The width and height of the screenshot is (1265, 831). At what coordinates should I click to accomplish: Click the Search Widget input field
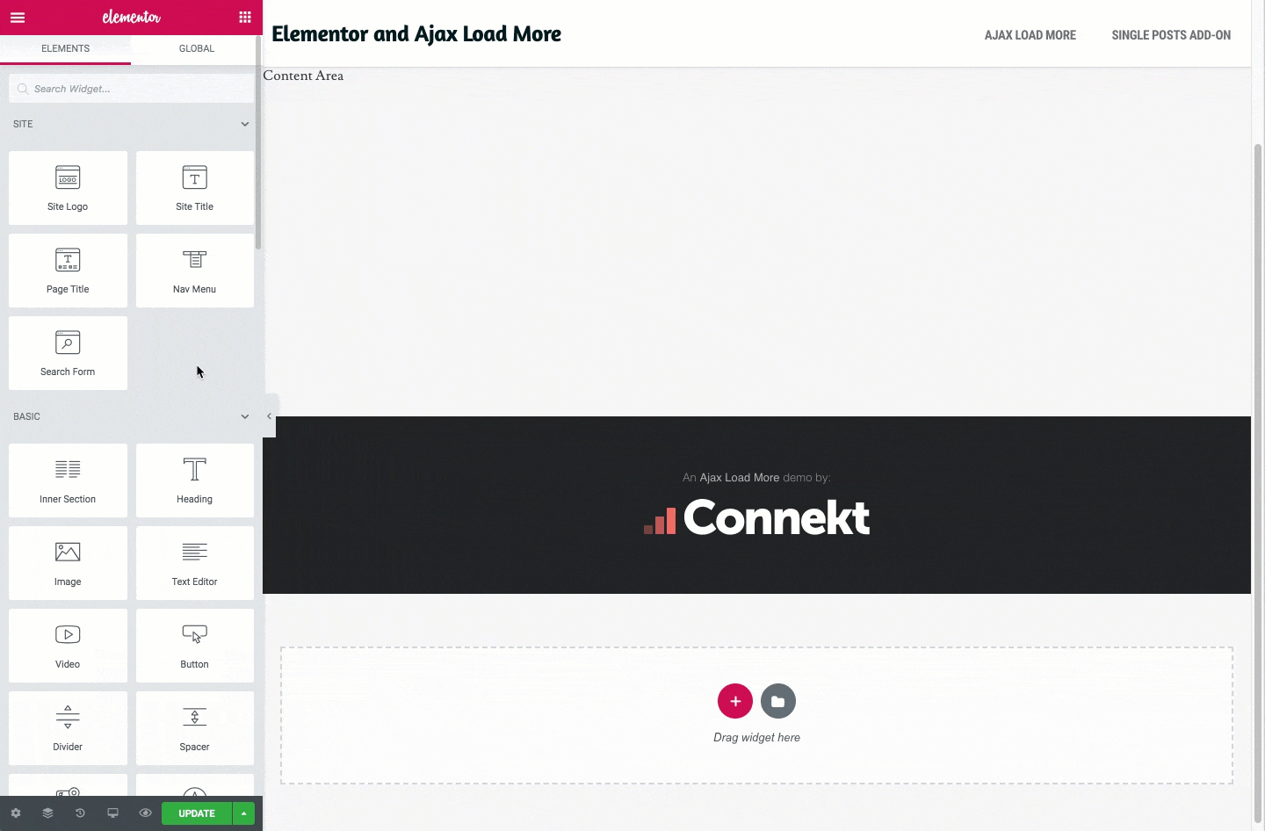point(132,89)
